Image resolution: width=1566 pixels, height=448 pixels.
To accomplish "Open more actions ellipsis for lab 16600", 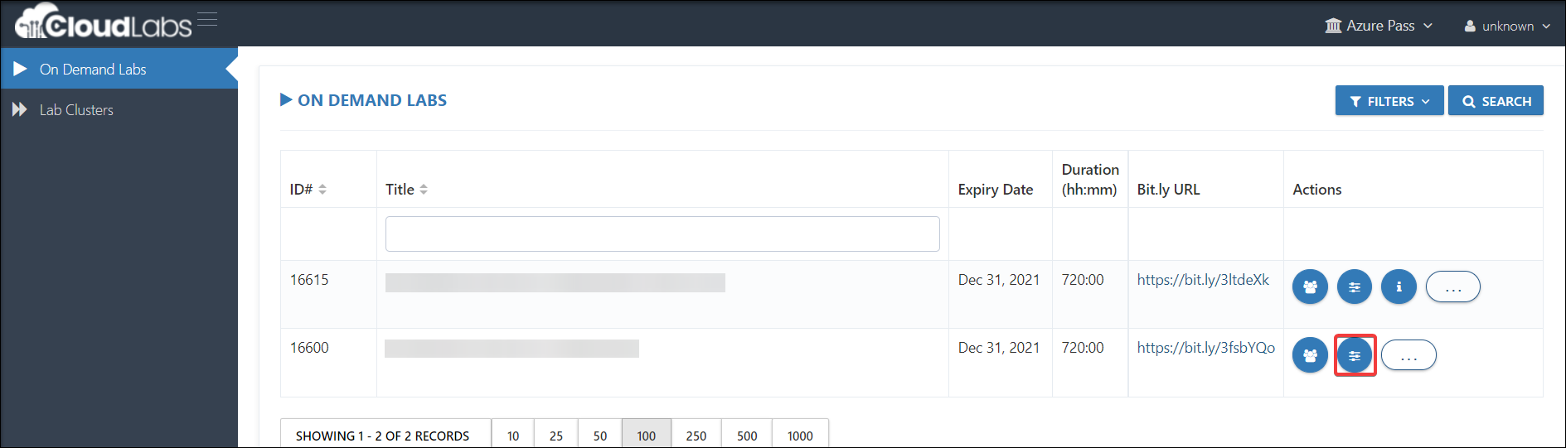I will point(1408,355).
